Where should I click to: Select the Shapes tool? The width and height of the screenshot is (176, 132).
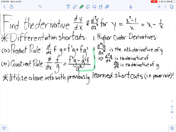click(100, 7)
